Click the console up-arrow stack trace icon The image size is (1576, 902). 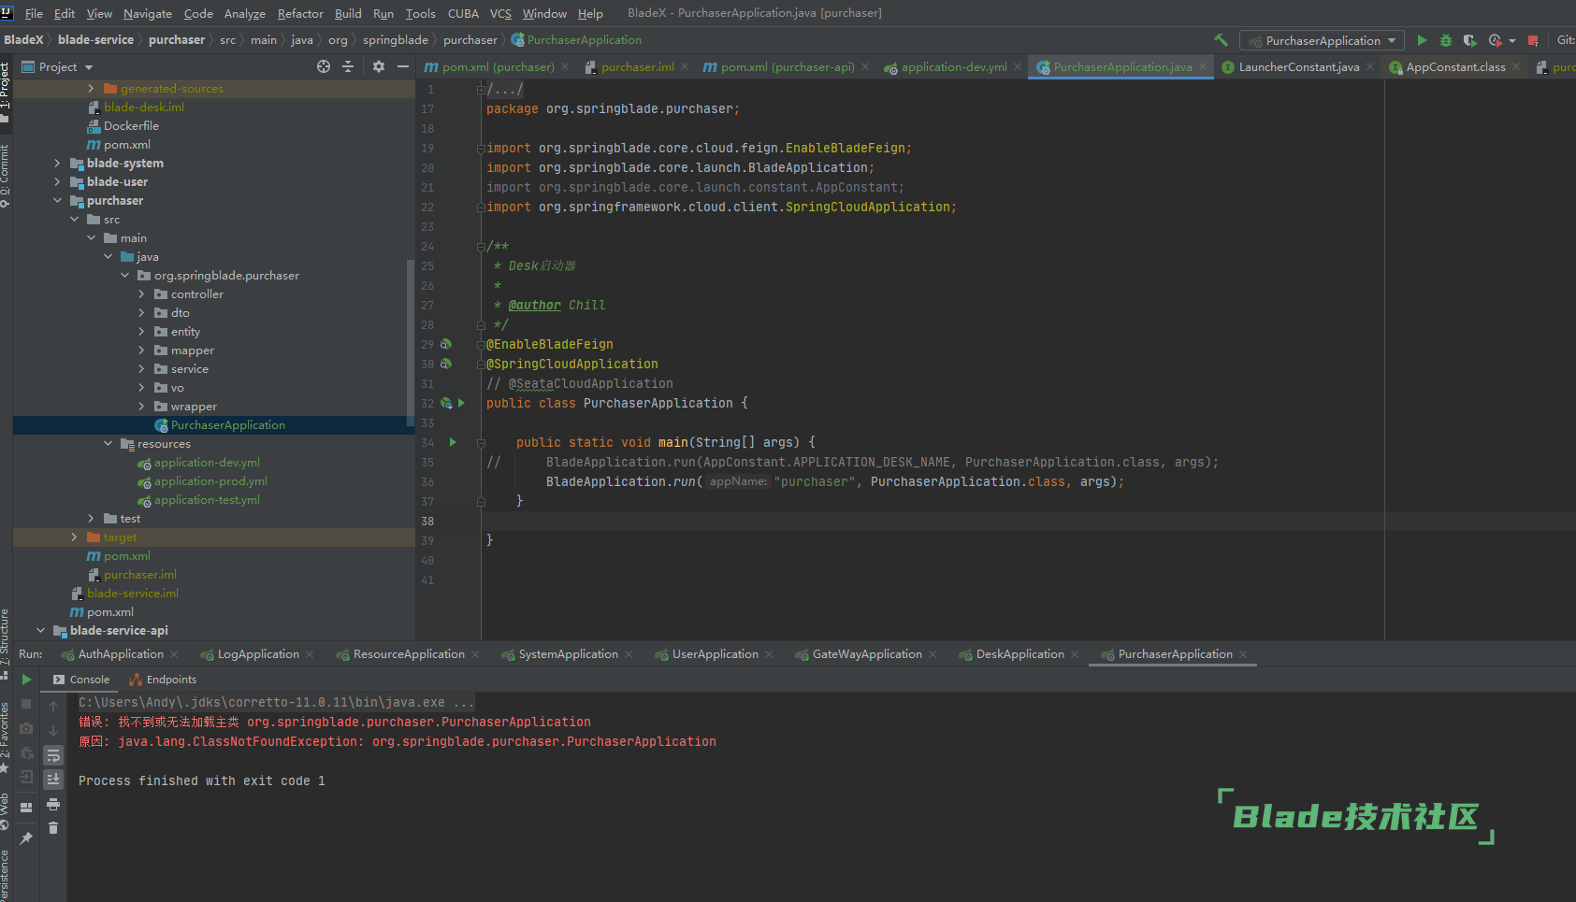(x=53, y=706)
